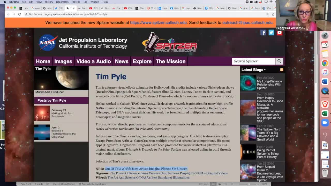Click Chrome's forward arrow

[x=14, y=14]
